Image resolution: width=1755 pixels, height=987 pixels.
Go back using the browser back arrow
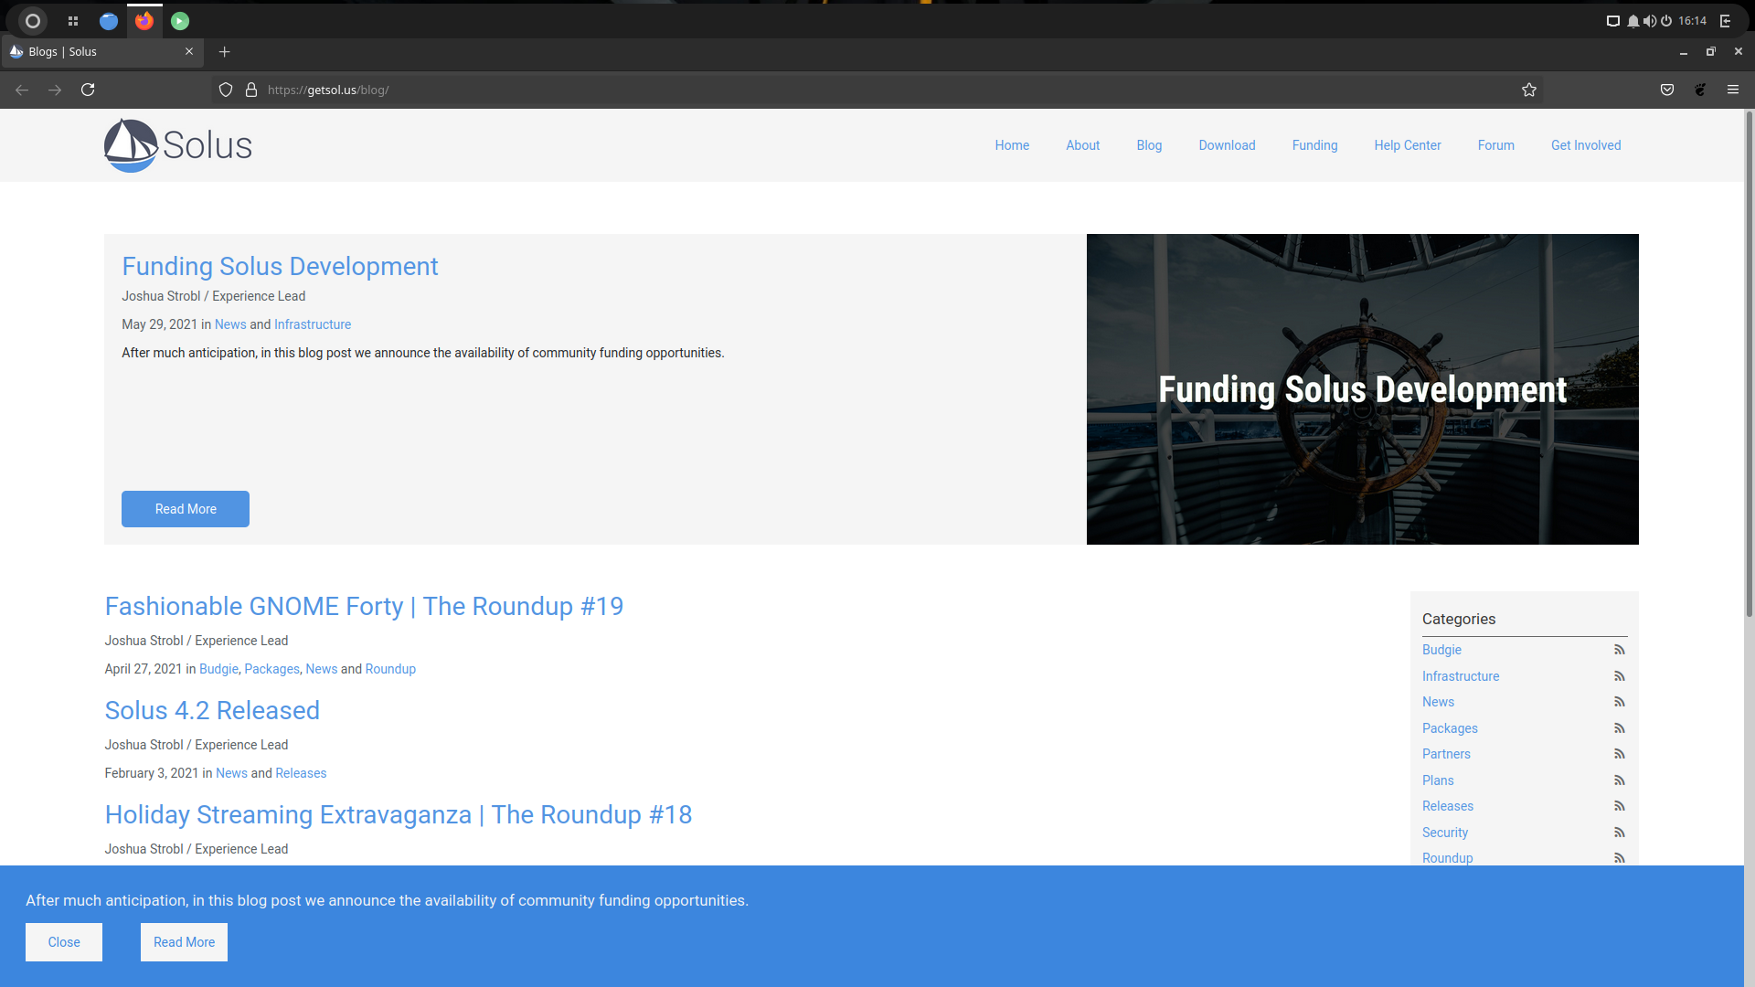click(x=22, y=90)
